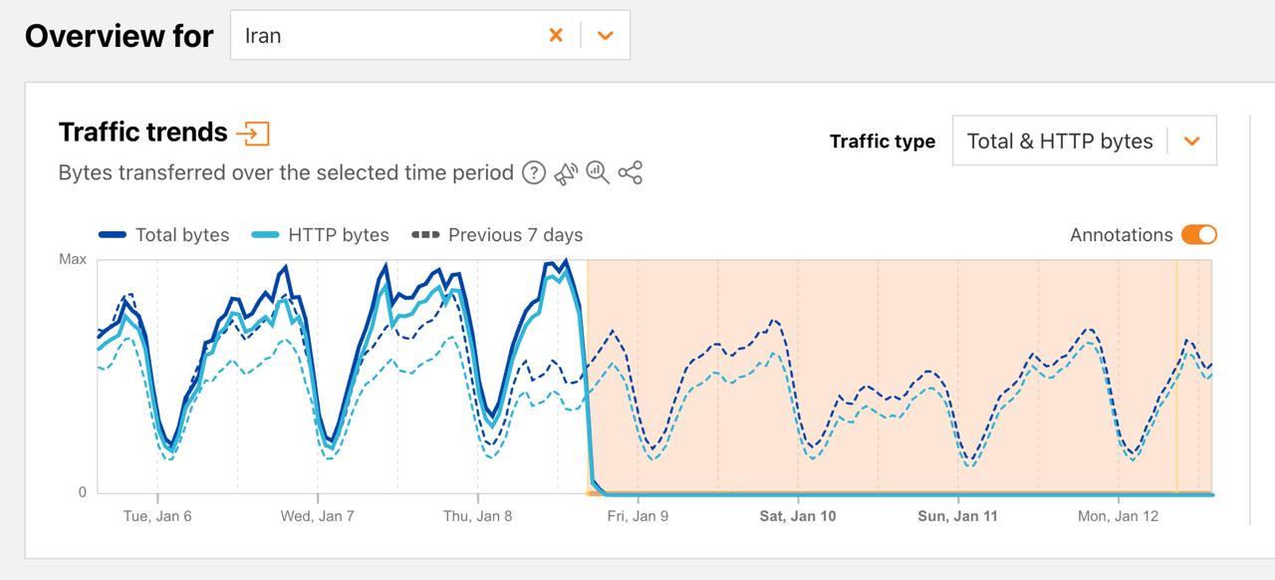The image size is (1275, 580).
Task: Clear the Iran location selection
Action: point(556,36)
